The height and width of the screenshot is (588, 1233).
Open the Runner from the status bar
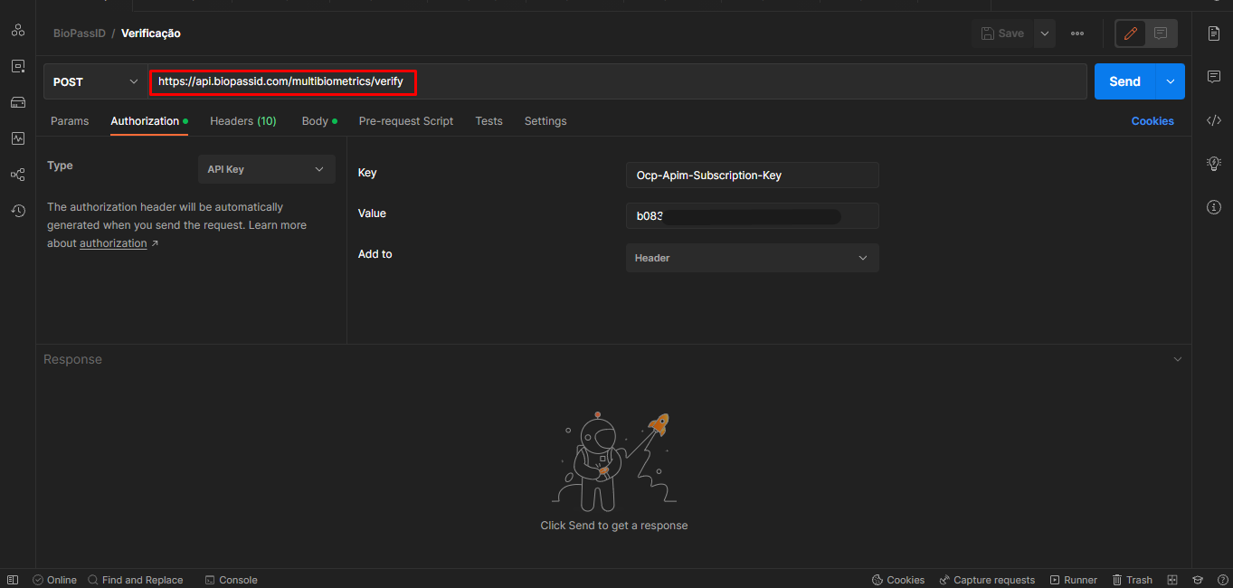click(x=1073, y=579)
